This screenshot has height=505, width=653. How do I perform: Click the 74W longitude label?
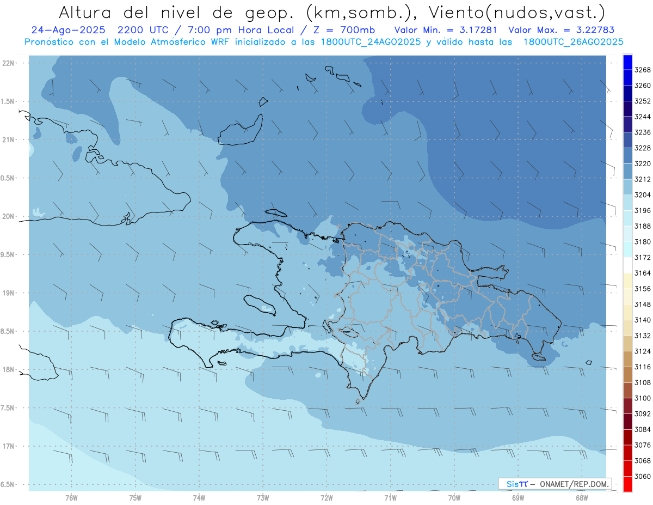(199, 497)
